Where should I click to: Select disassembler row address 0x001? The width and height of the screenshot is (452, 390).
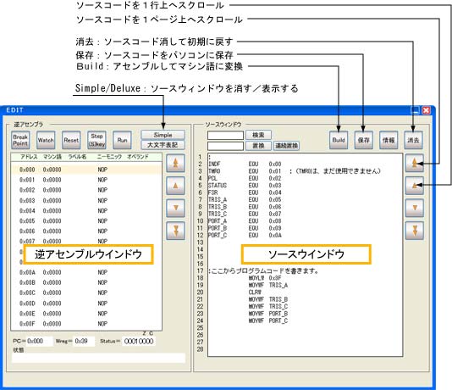point(85,180)
